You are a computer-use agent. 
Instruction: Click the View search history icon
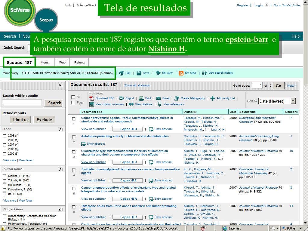click(x=204, y=73)
